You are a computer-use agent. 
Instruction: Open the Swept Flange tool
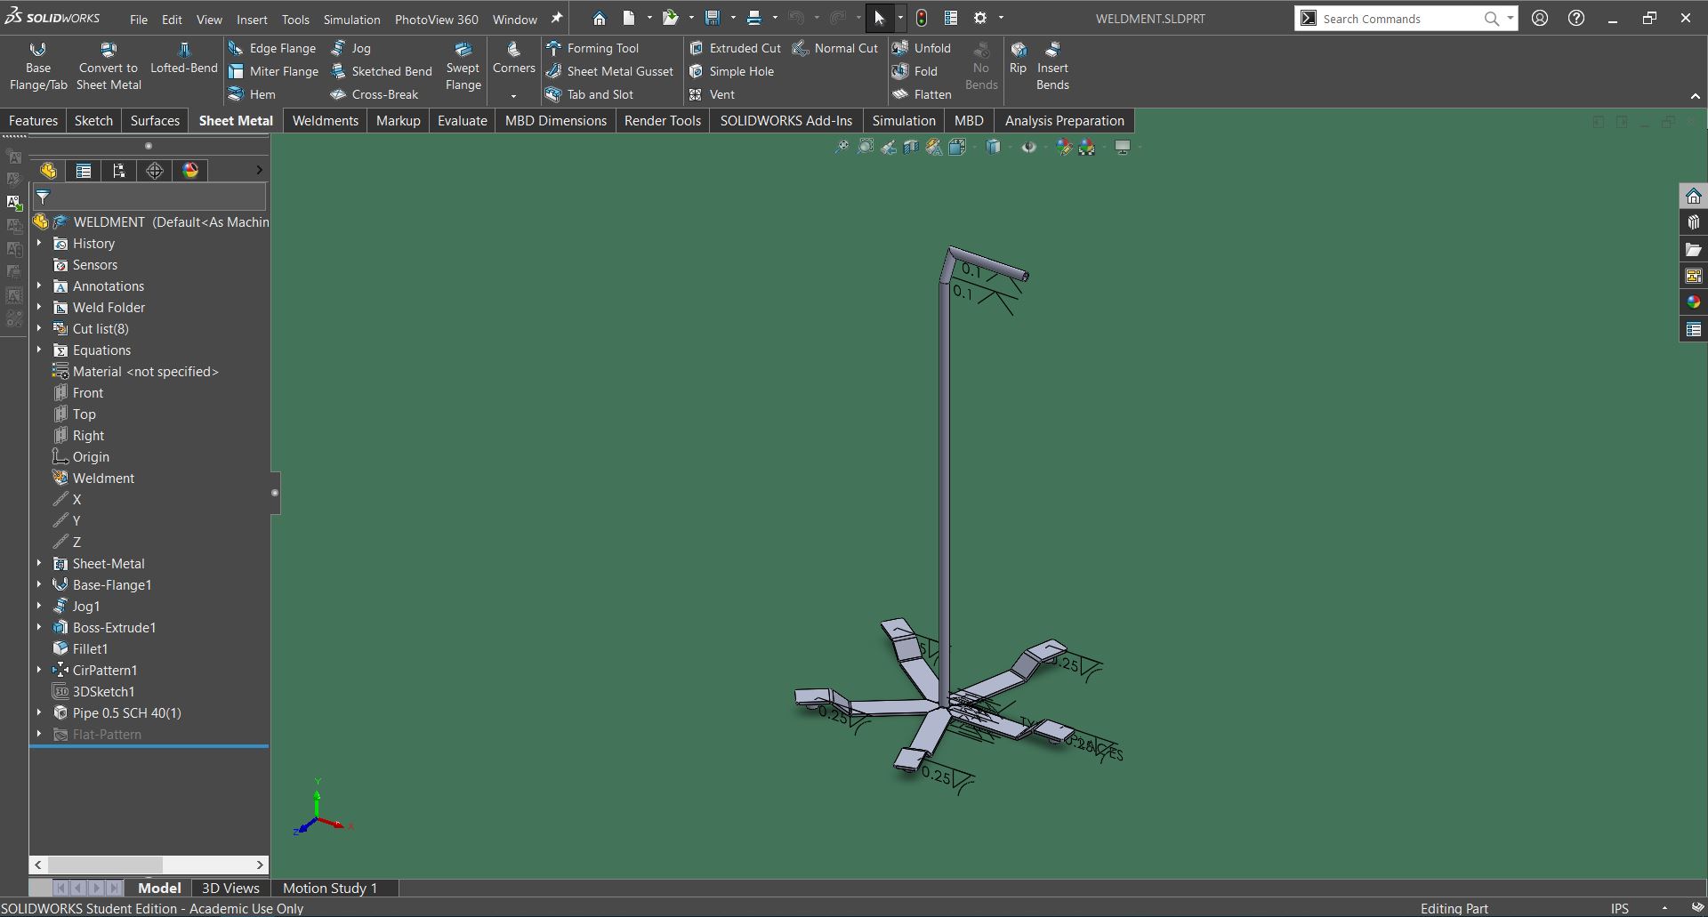tap(463, 67)
